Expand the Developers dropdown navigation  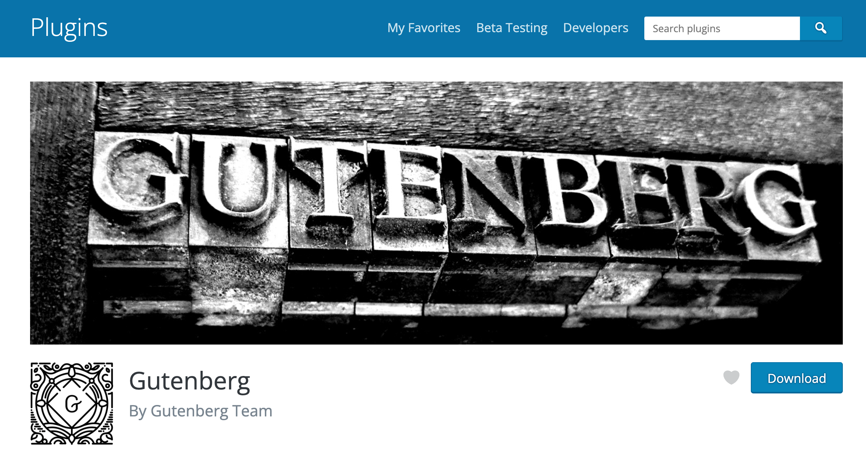tap(596, 28)
